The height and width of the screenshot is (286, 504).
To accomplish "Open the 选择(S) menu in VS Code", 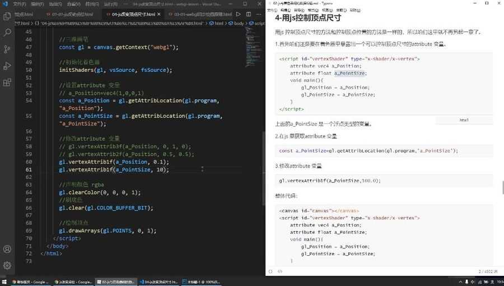I will [55, 4].
